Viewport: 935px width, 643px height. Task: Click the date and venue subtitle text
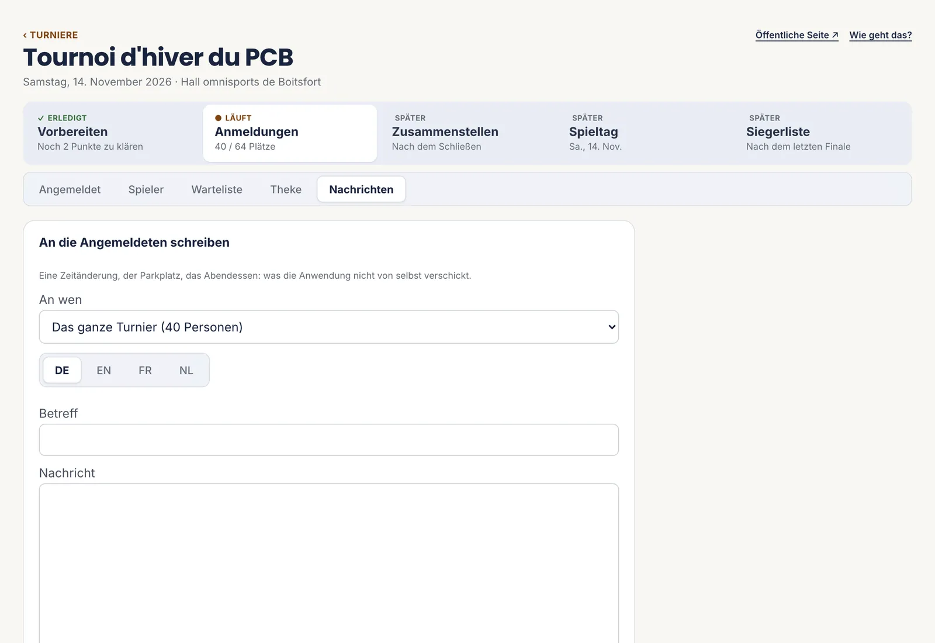[x=172, y=82]
